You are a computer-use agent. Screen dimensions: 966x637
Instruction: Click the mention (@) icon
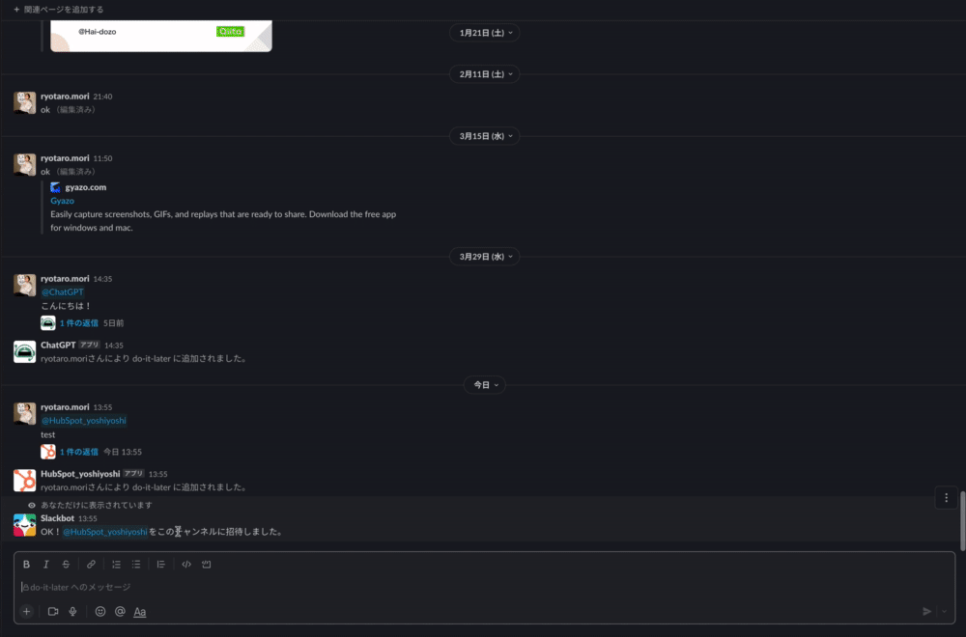pyautogui.click(x=120, y=611)
